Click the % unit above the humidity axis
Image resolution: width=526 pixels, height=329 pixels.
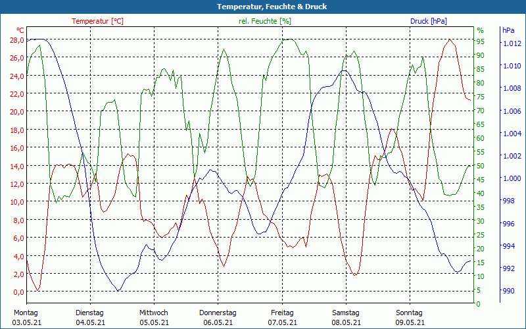(480, 30)
